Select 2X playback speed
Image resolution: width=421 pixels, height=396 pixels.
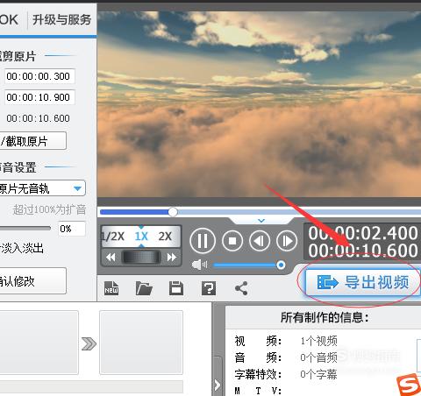click(x=165, y=237)
